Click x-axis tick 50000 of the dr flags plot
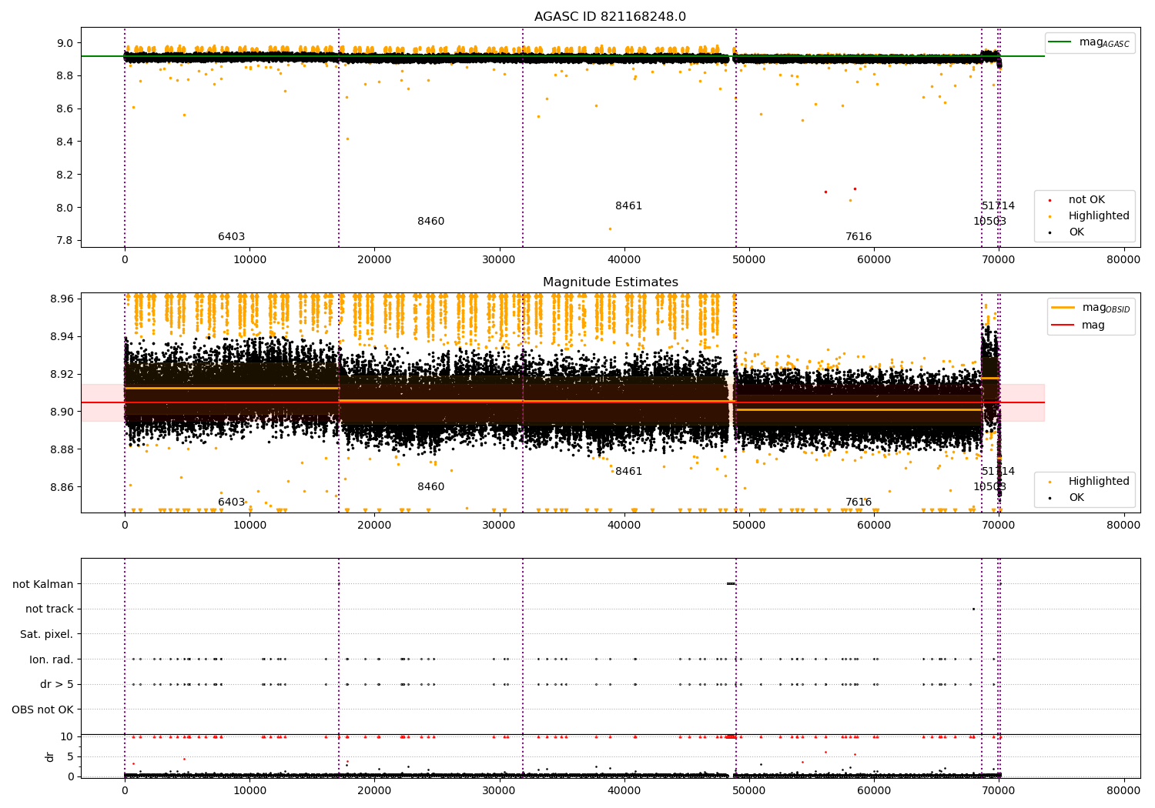 click(x=749, y=790)
